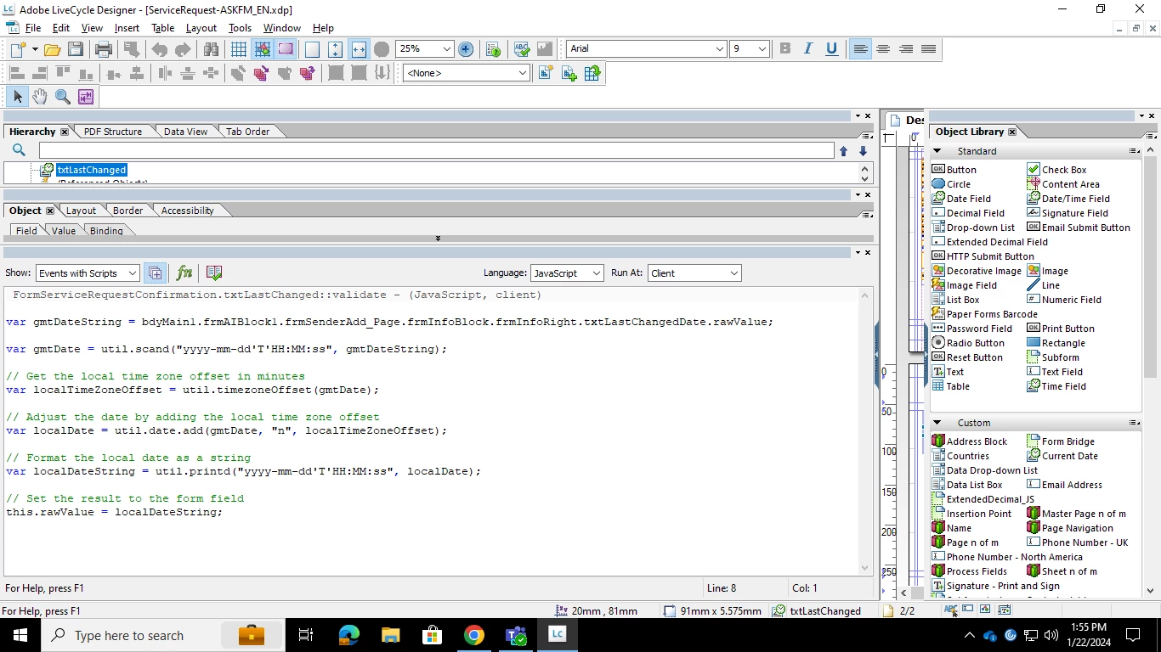Pick the Current Date custom object
Screen dimensions: 1161x652
pos(1062,456)
